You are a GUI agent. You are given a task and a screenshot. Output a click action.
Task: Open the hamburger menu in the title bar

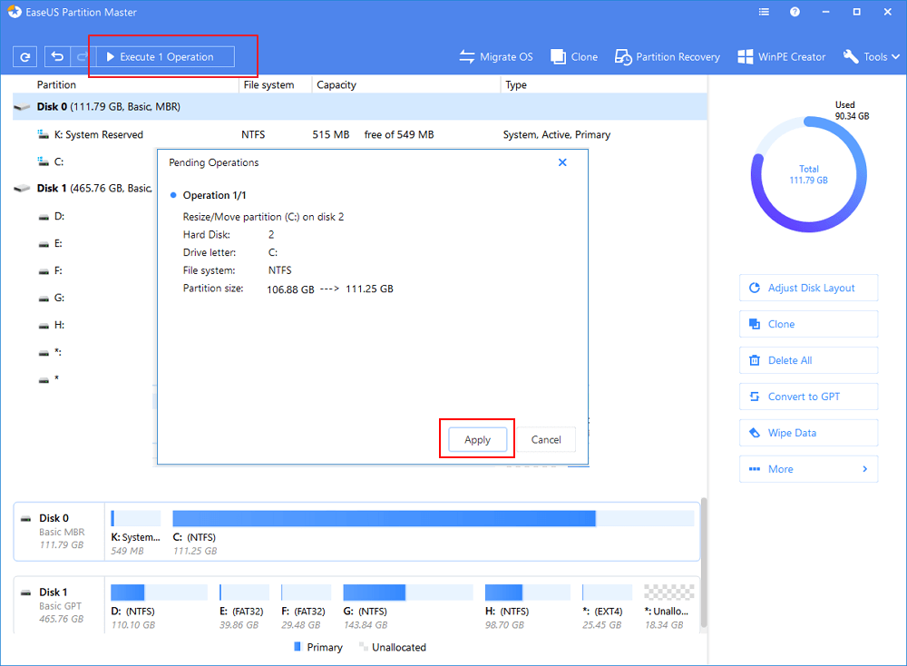coord(764,12)
